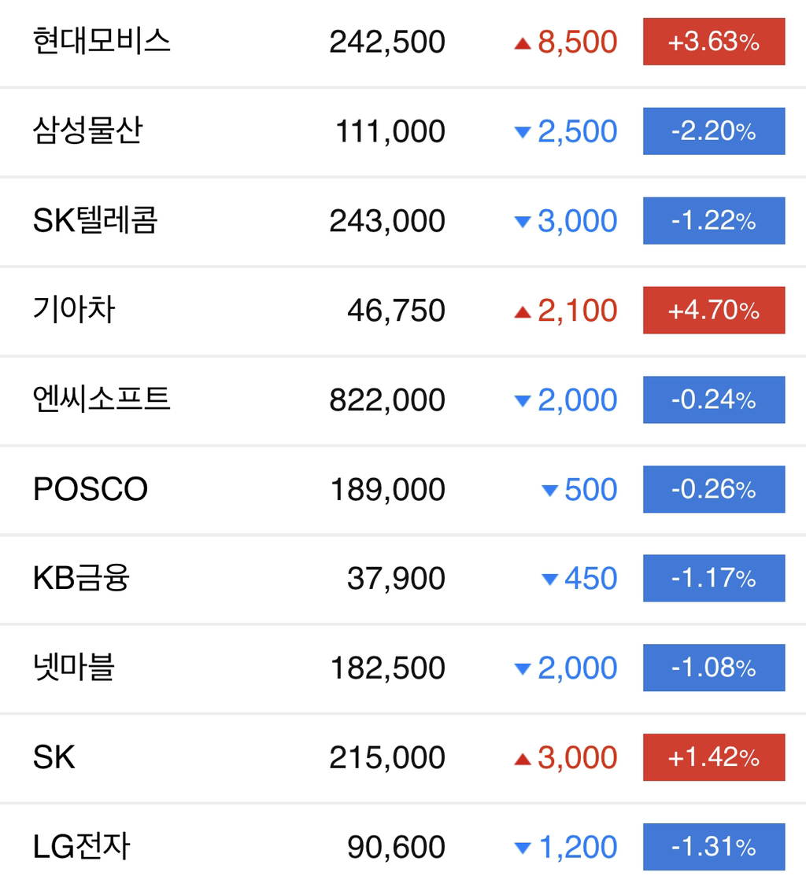The image size is (806, 887).
Task: Select the POSCO stock name
Action: 91,489
